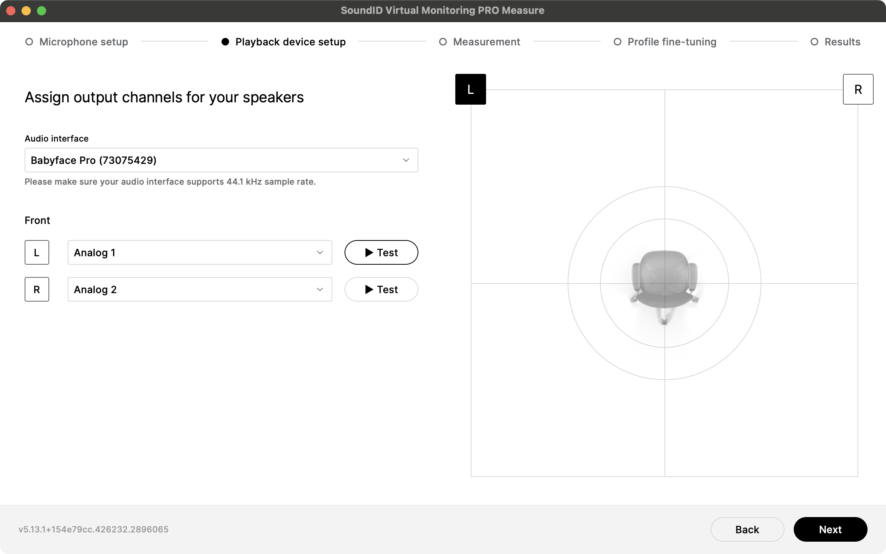Viewport: 886px width, 554px height.
Task: Click the Results step circle indicator
Action: click(x=814, y=42)
